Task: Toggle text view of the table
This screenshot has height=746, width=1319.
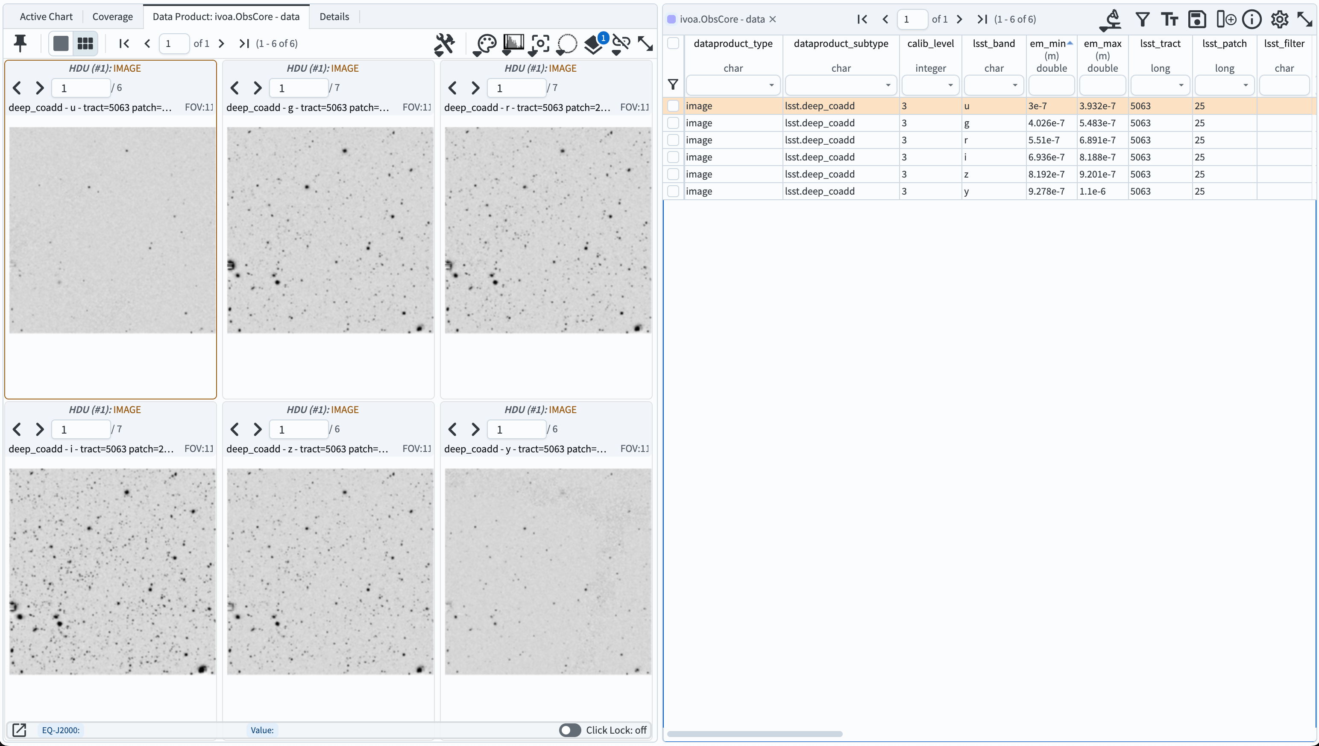Action: [x=1170, y=20]
